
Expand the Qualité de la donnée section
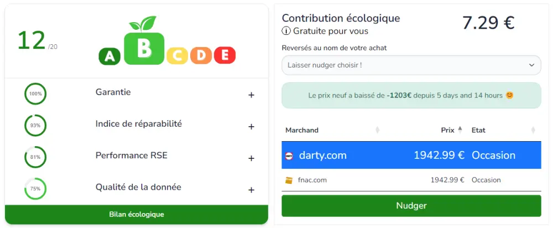pos(251,190)
